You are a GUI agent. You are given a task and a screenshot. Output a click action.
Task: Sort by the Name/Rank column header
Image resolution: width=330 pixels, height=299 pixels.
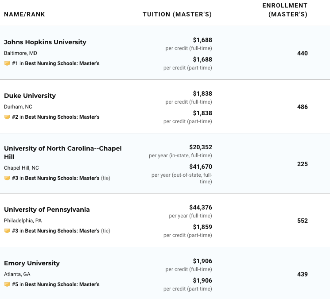click(24, 14)
